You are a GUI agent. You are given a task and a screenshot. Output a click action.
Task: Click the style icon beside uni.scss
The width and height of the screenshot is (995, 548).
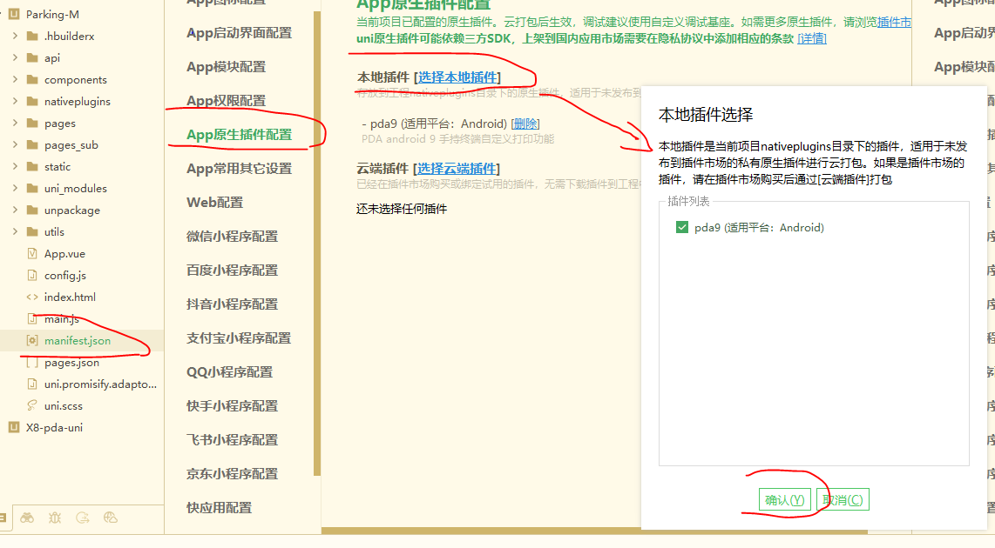32,405
